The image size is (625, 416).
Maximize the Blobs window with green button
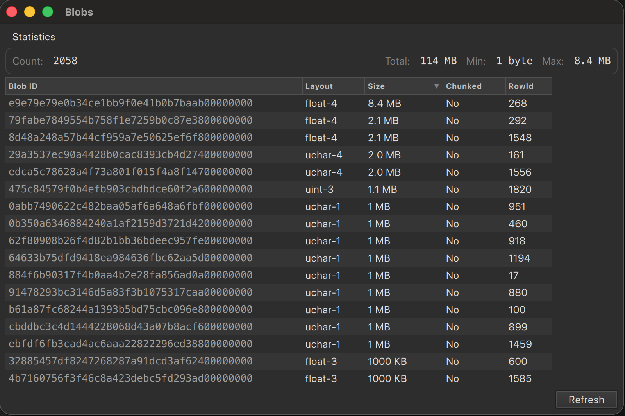48,12
